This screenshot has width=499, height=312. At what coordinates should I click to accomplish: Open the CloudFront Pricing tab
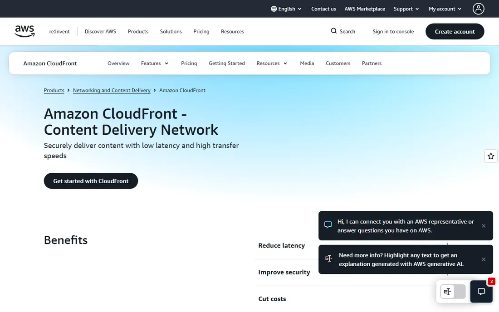(x=189, y=63)
